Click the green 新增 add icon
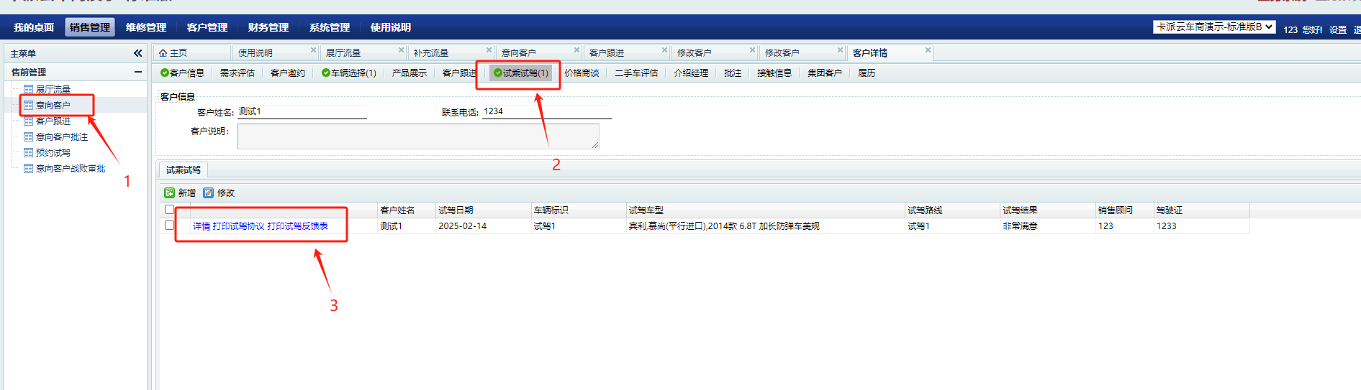The width and height of the screenshot is (1361, 390). (169, 193)
